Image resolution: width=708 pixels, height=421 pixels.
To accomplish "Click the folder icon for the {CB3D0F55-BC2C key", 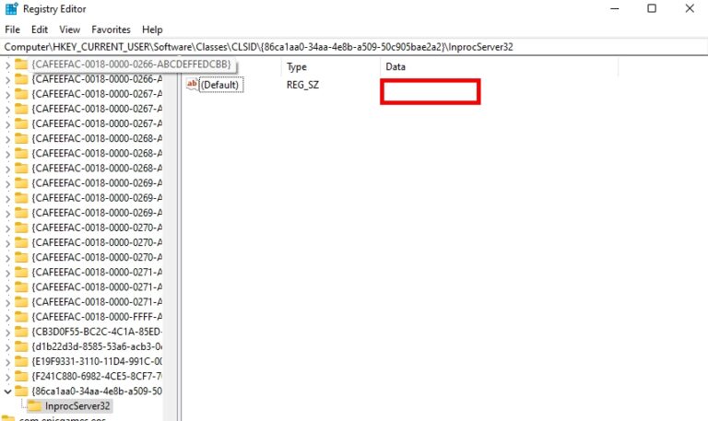I will point(22,331).
